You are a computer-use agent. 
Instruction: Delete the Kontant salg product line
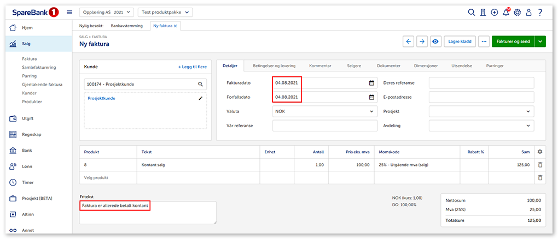[x=540, y=164]
